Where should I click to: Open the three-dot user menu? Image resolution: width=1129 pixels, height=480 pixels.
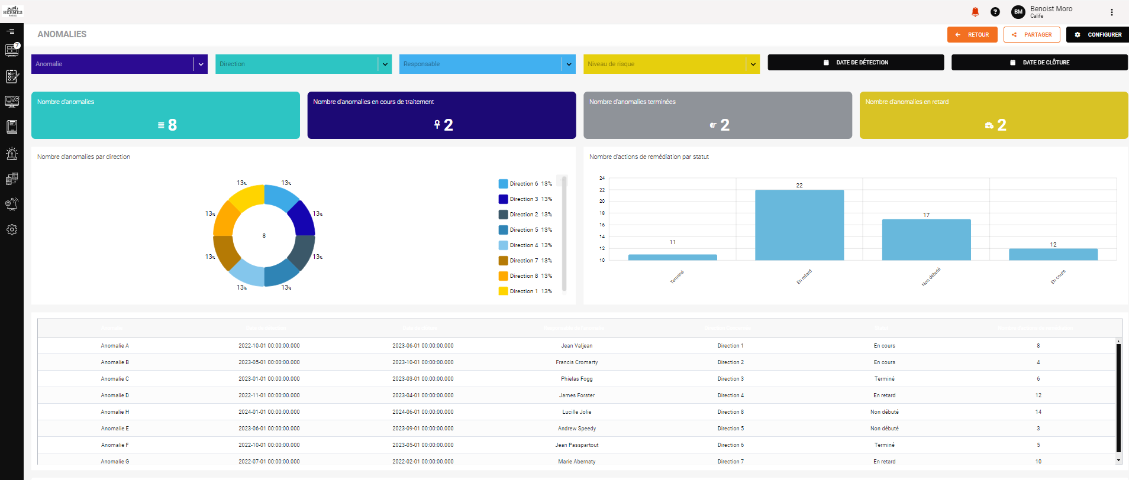(1112, 12)
